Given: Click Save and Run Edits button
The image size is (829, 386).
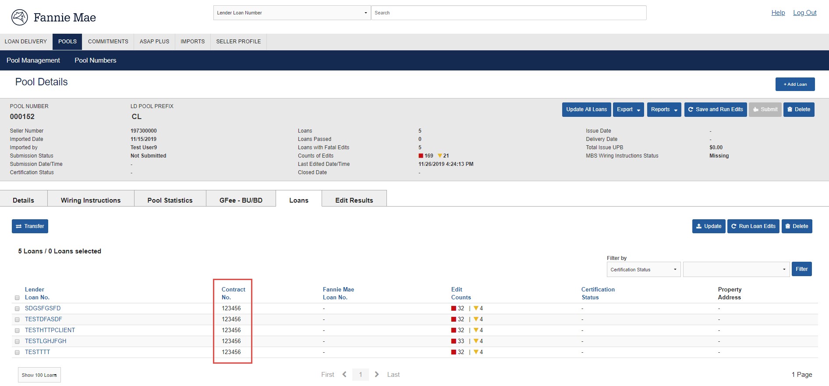Looking at the screenshot, I should (x=716, y=109).
